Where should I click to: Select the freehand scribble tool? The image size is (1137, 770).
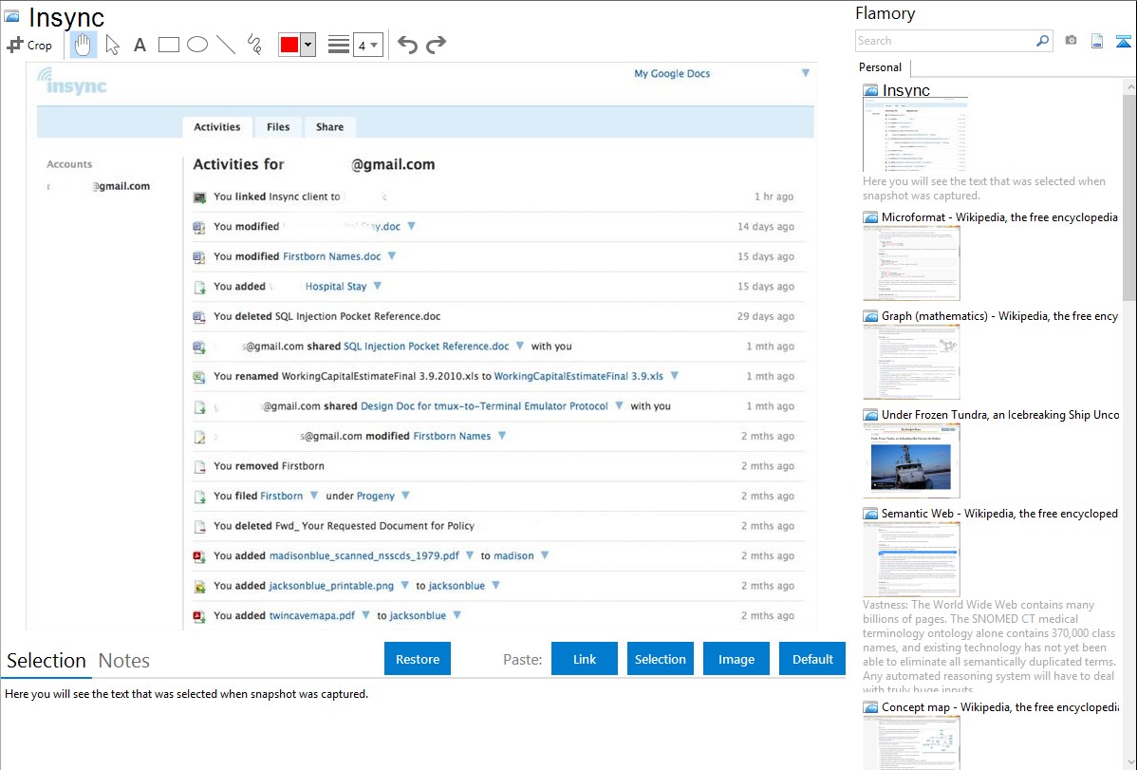[253, 45]
